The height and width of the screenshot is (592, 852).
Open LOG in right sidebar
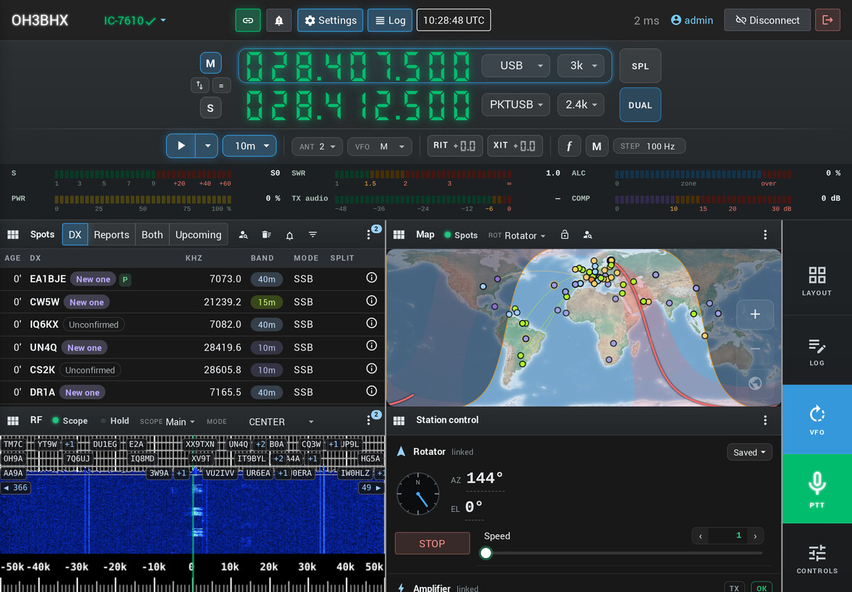pyautogui.click(x=817, y=351)
